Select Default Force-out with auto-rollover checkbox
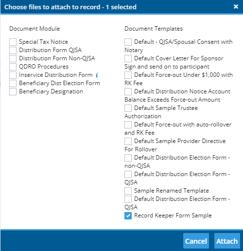Screen dimensions: 243x251 pyautogui.click(x=128, y=125)
